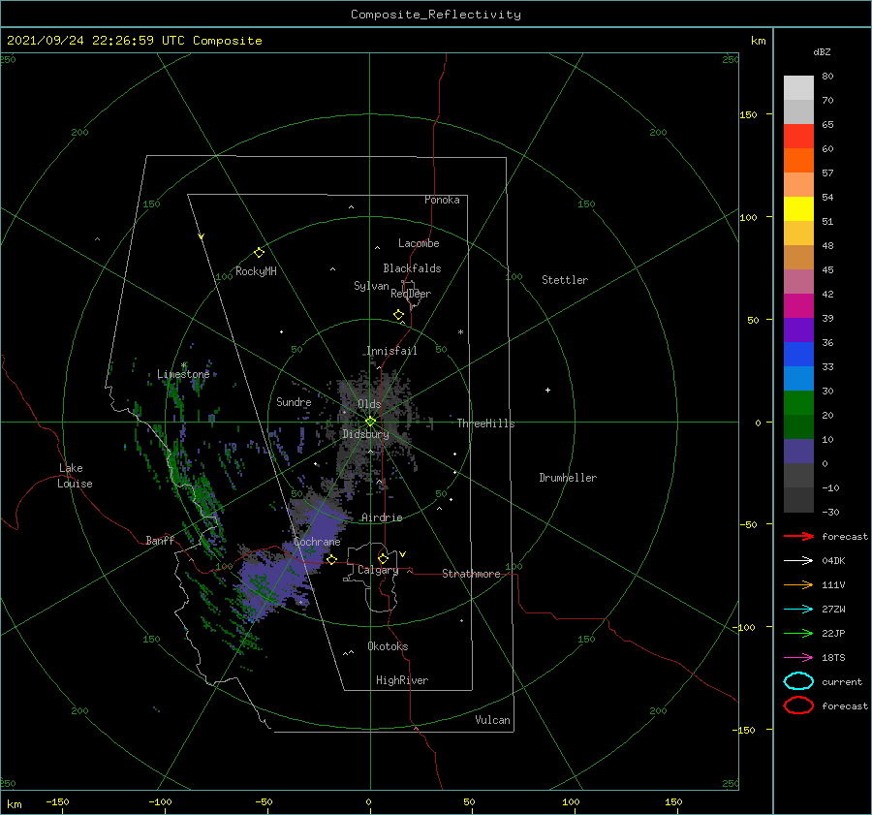Click the Sylvan label

click(371, 286)
